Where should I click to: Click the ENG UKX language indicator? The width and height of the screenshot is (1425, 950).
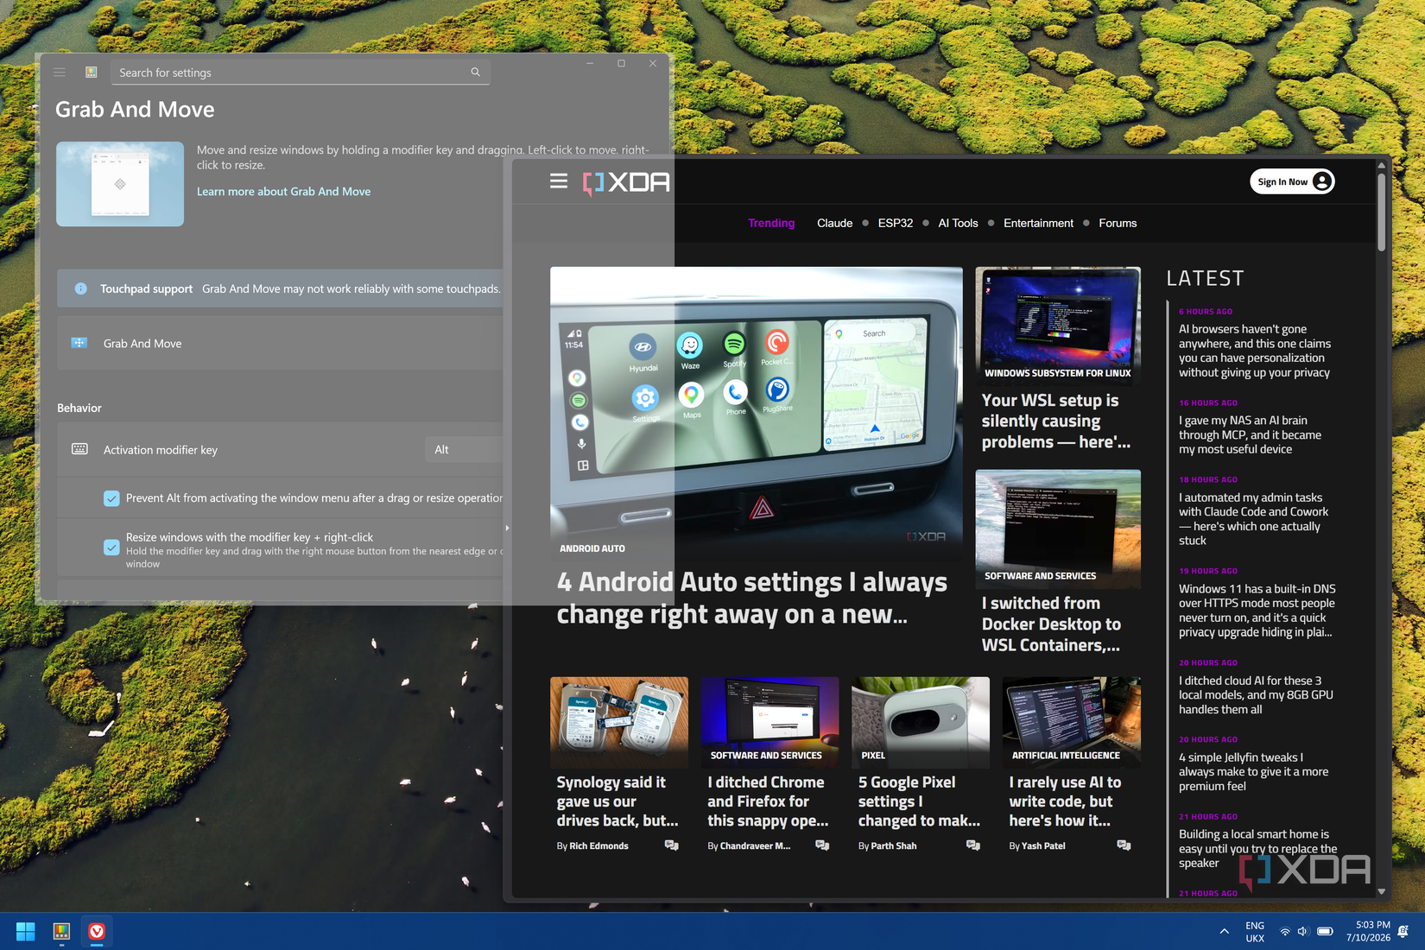click(1255, 932)
